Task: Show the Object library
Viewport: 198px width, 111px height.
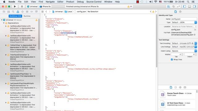Action: (x=180, y=87)
